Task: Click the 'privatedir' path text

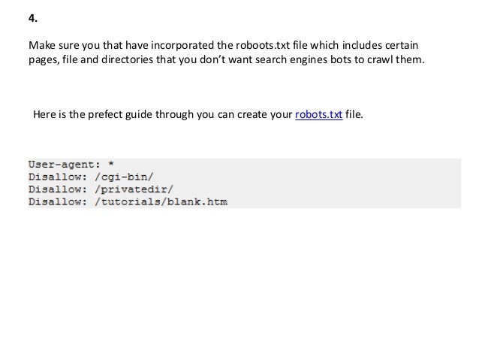Action: point(134,189)
